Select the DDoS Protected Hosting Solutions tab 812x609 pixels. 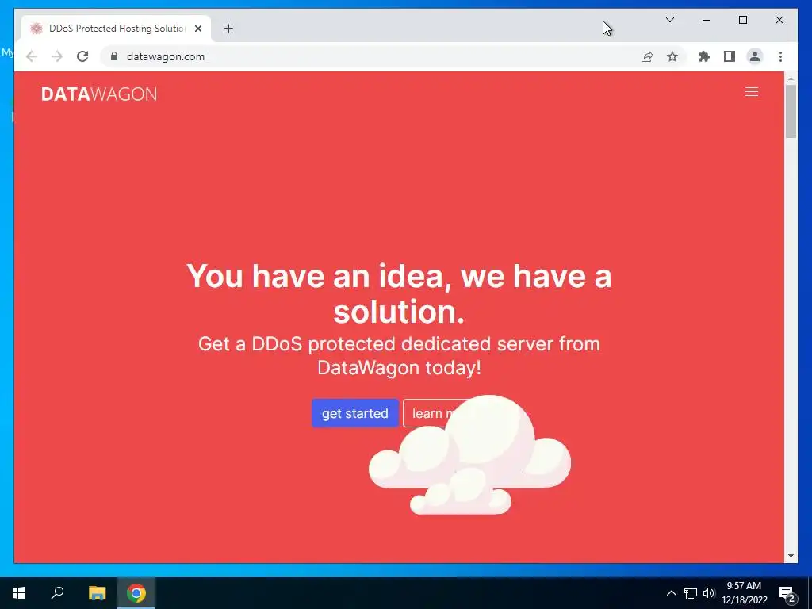click(x=116, y=29)
